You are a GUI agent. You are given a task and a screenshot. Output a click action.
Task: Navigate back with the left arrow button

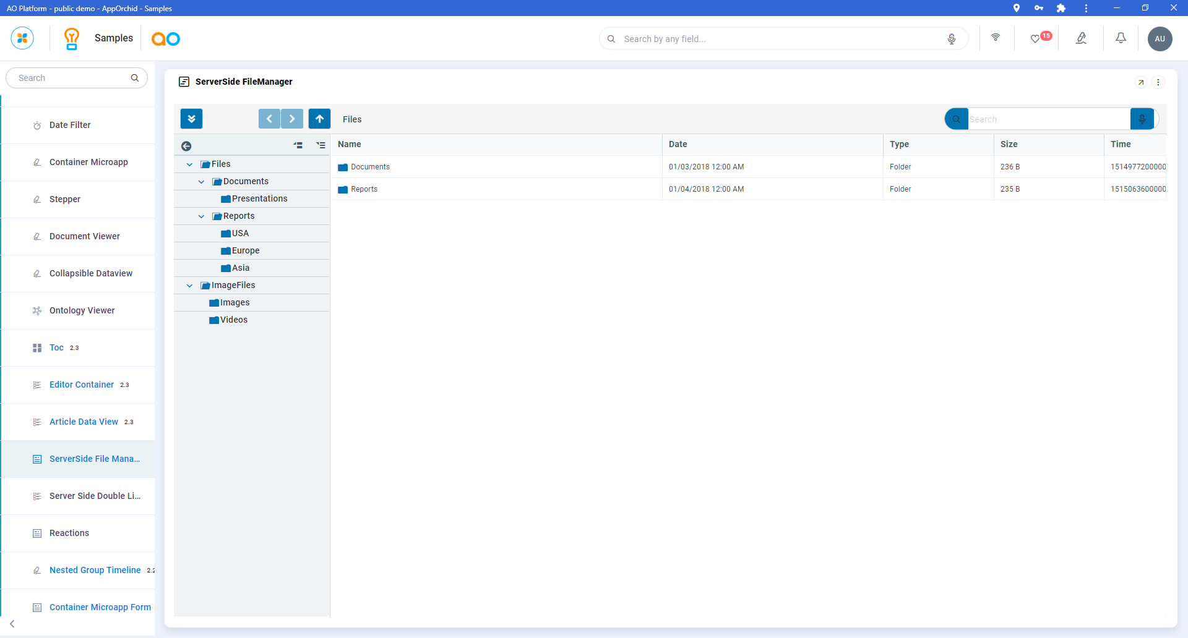tap(269, 119)
